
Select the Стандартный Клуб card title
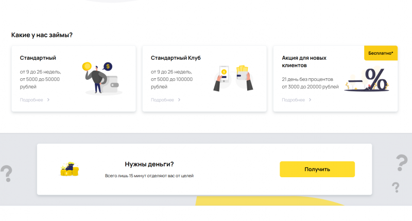176,58
